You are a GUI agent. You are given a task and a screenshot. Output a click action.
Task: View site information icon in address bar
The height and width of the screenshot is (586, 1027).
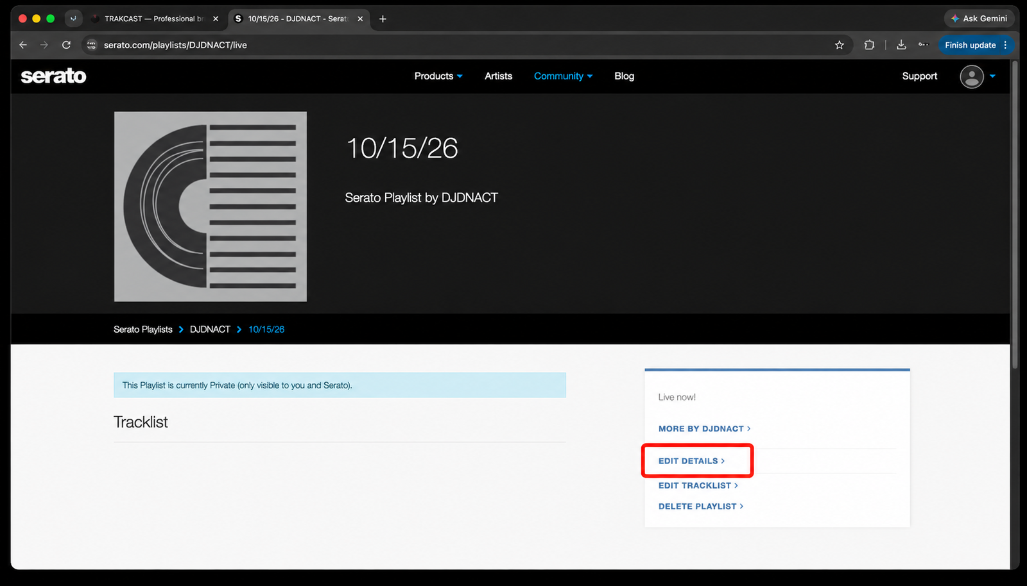[92, 45]
